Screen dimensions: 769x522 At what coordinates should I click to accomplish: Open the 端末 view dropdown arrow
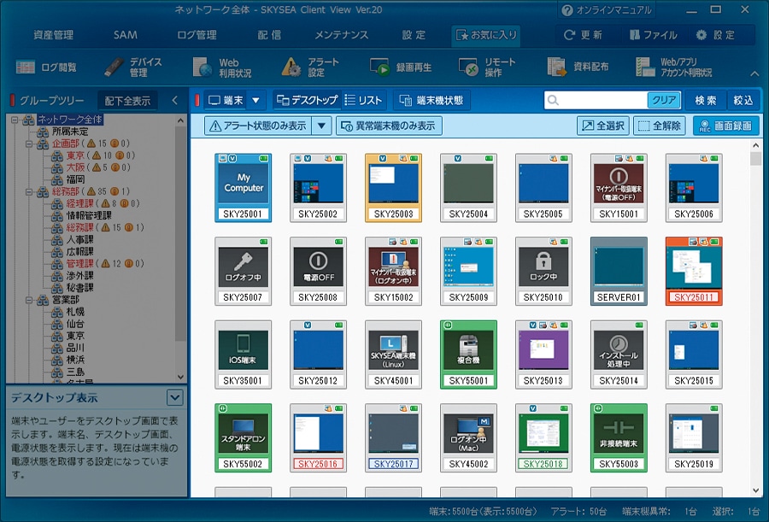pyautogui.click(x=255, y=100)
